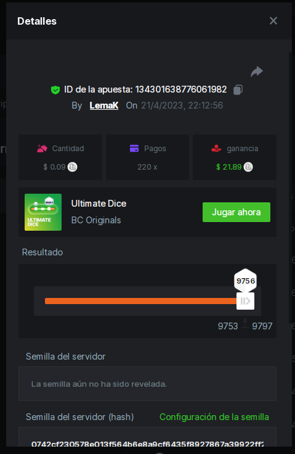Image resolution: width=295 pixels, height=454 pixels.
Task: Click the Pagos purple card icon
Action: (134, 149)
